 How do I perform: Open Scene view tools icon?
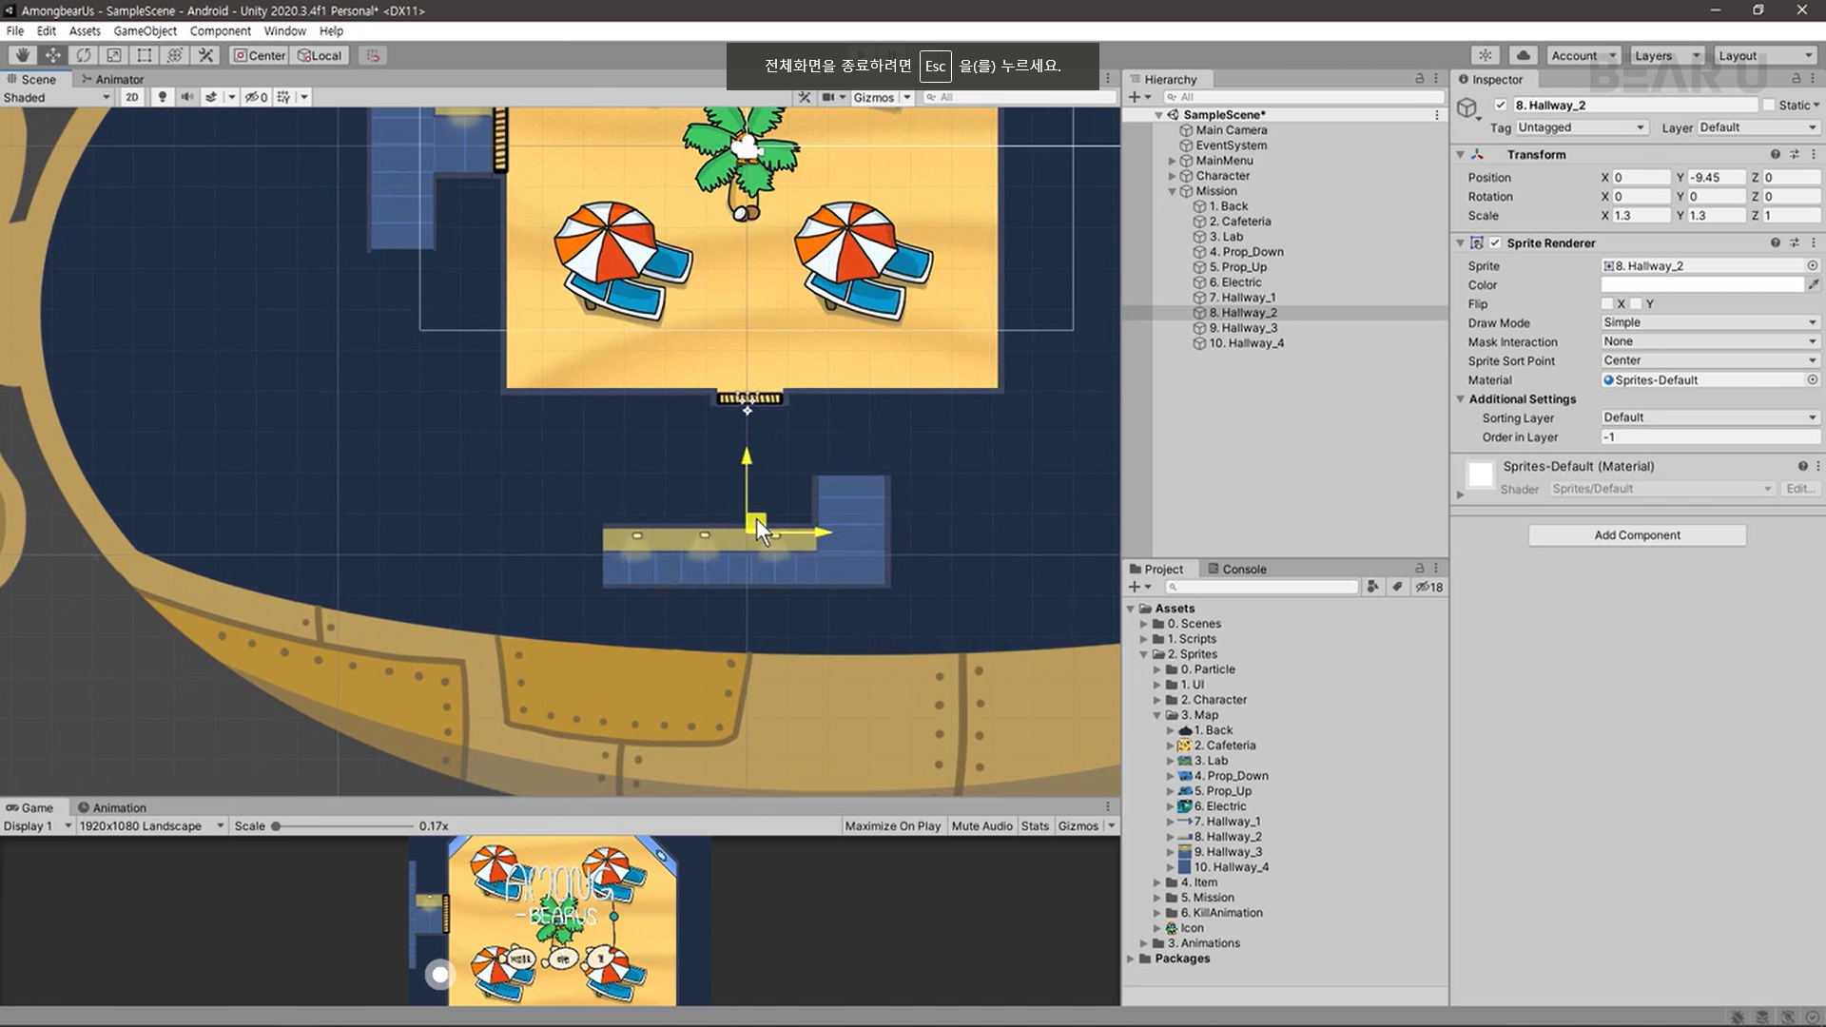point(805,97)
